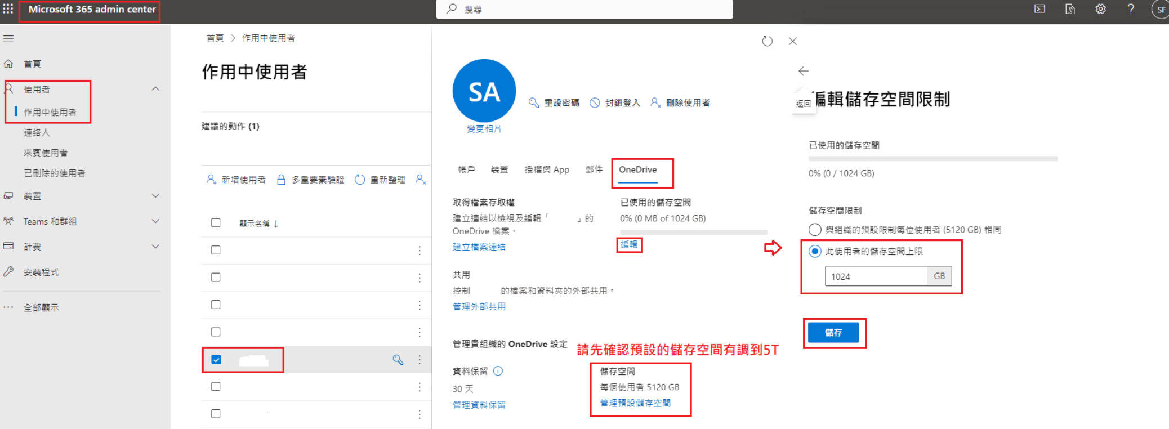Refresh the user details panel

coord(767,41)
